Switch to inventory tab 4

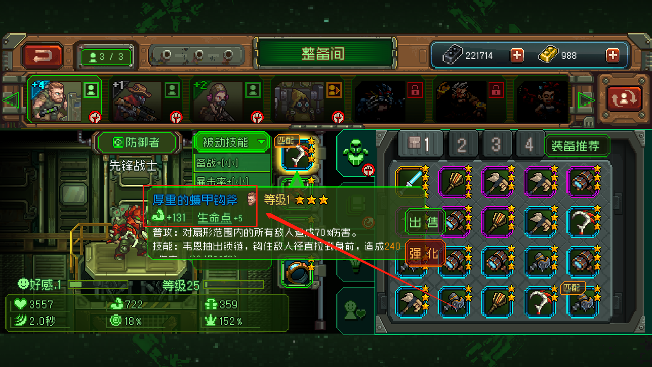point(529,145)
